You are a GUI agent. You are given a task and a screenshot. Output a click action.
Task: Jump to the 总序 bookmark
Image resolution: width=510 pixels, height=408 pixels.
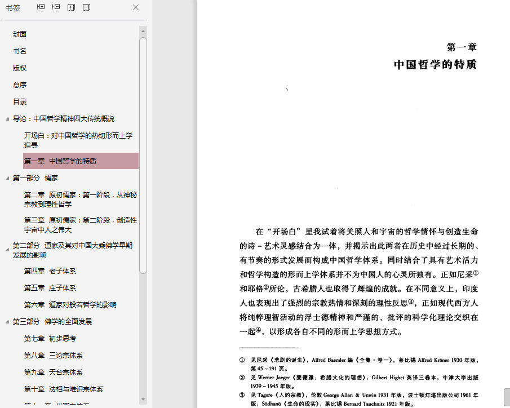20,85
